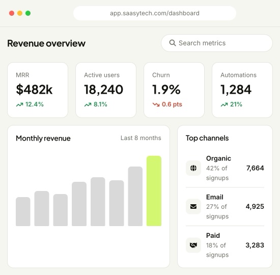Viewport: 280px width, 275px height.
Task: Select the Paid channel name
Action: (213, 235)
